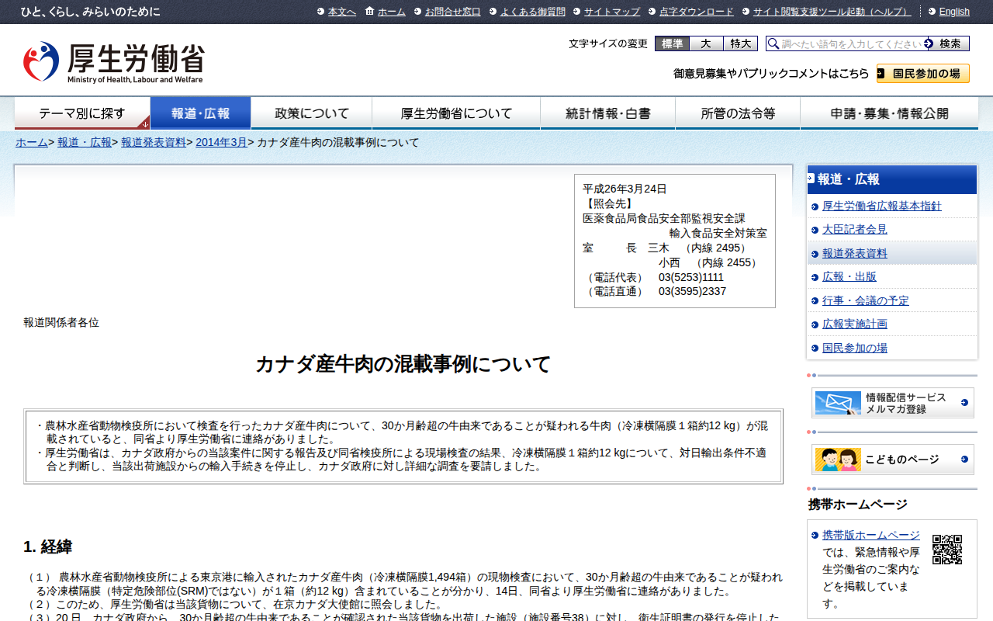Viewport: 993px width, 621px height.
Task: Set text size to 大
Action: pos(706,43)
